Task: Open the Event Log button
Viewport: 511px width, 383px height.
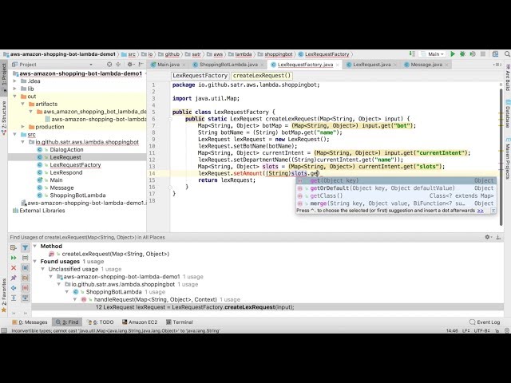Action: tap(485, 322)
